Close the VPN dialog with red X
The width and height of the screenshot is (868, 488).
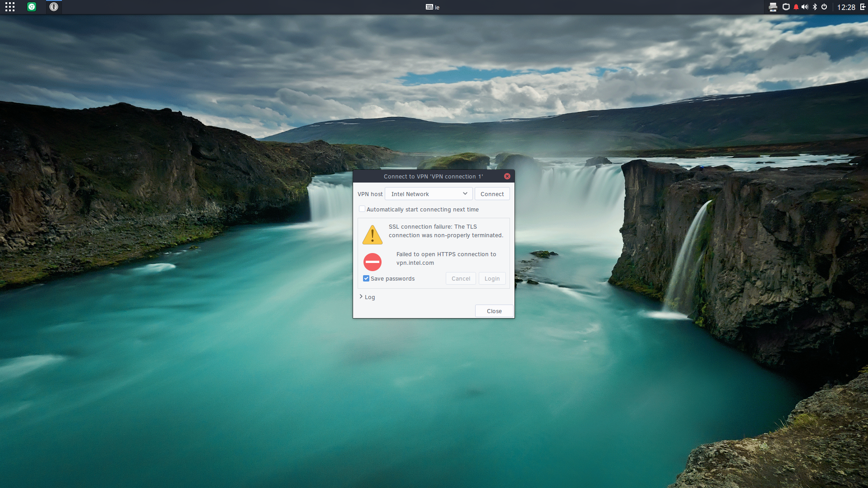[x=507, y=176]
